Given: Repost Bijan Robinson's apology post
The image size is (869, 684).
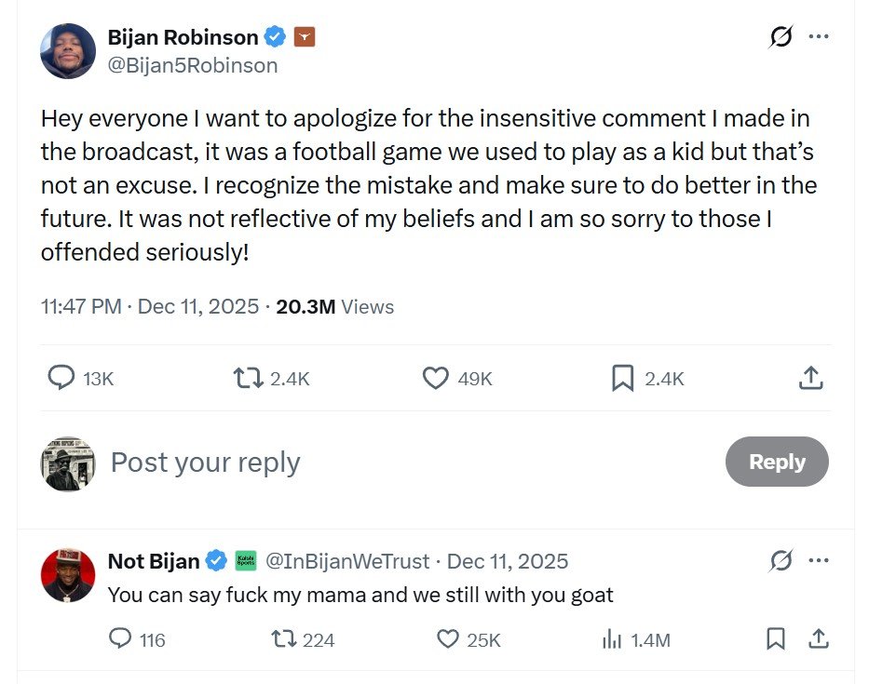Looking at the screenshot, I should click(247, 378).
